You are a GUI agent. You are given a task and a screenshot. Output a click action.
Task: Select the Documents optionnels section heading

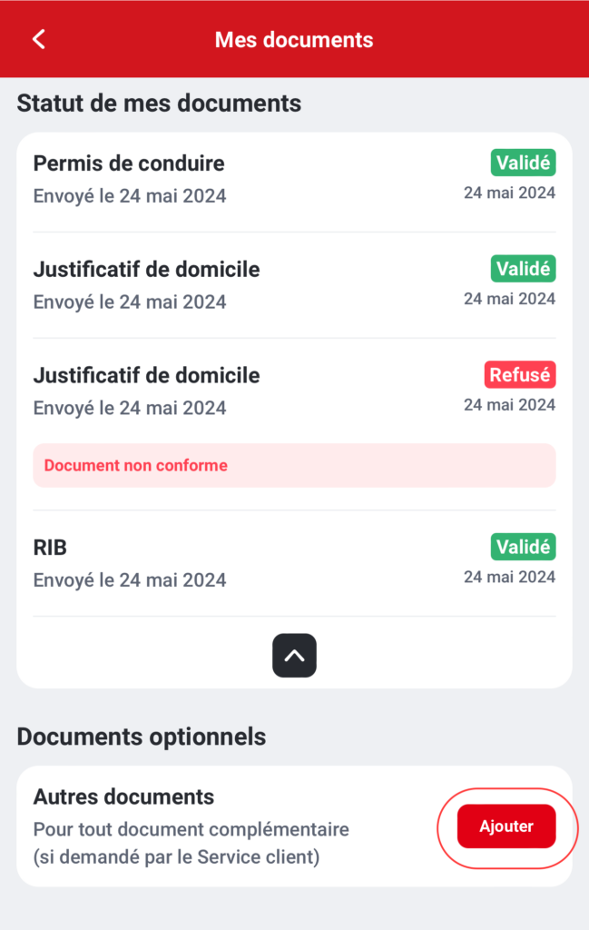point(141,736)
